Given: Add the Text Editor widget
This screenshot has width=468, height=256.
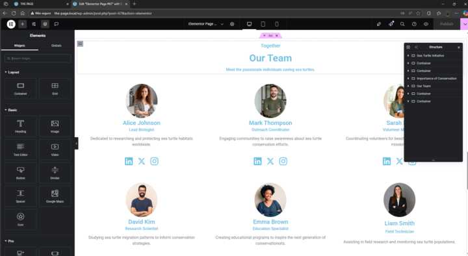Looking at the screenshot, I should (21, 149).
